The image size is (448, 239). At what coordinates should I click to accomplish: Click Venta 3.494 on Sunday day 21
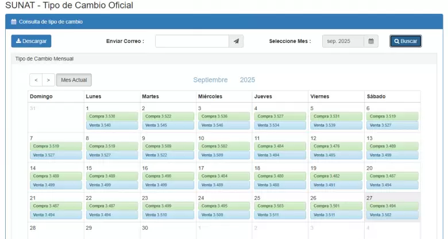(x=56, y=215)
